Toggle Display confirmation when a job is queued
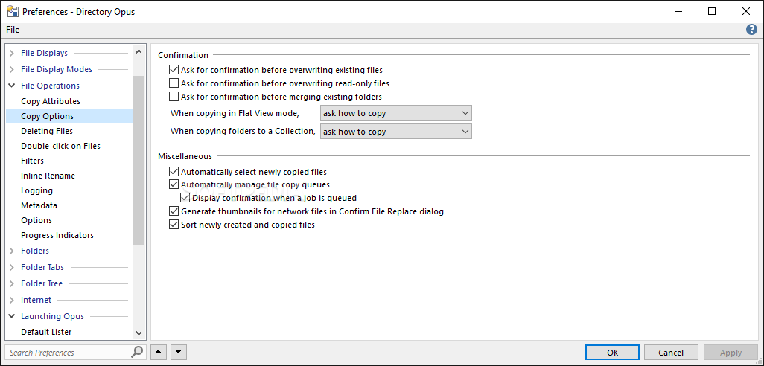 coord(185,198)
